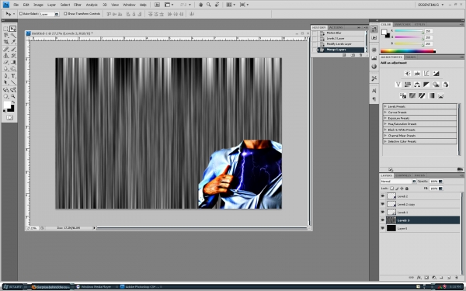Select the Blur tool
The width and height of the screenshot is (466, 291).
pos(5,68)
